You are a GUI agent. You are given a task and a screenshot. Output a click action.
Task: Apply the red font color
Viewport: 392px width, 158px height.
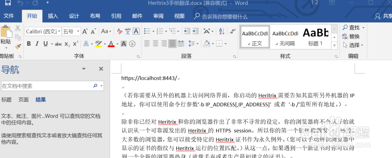tap(111, 44)
